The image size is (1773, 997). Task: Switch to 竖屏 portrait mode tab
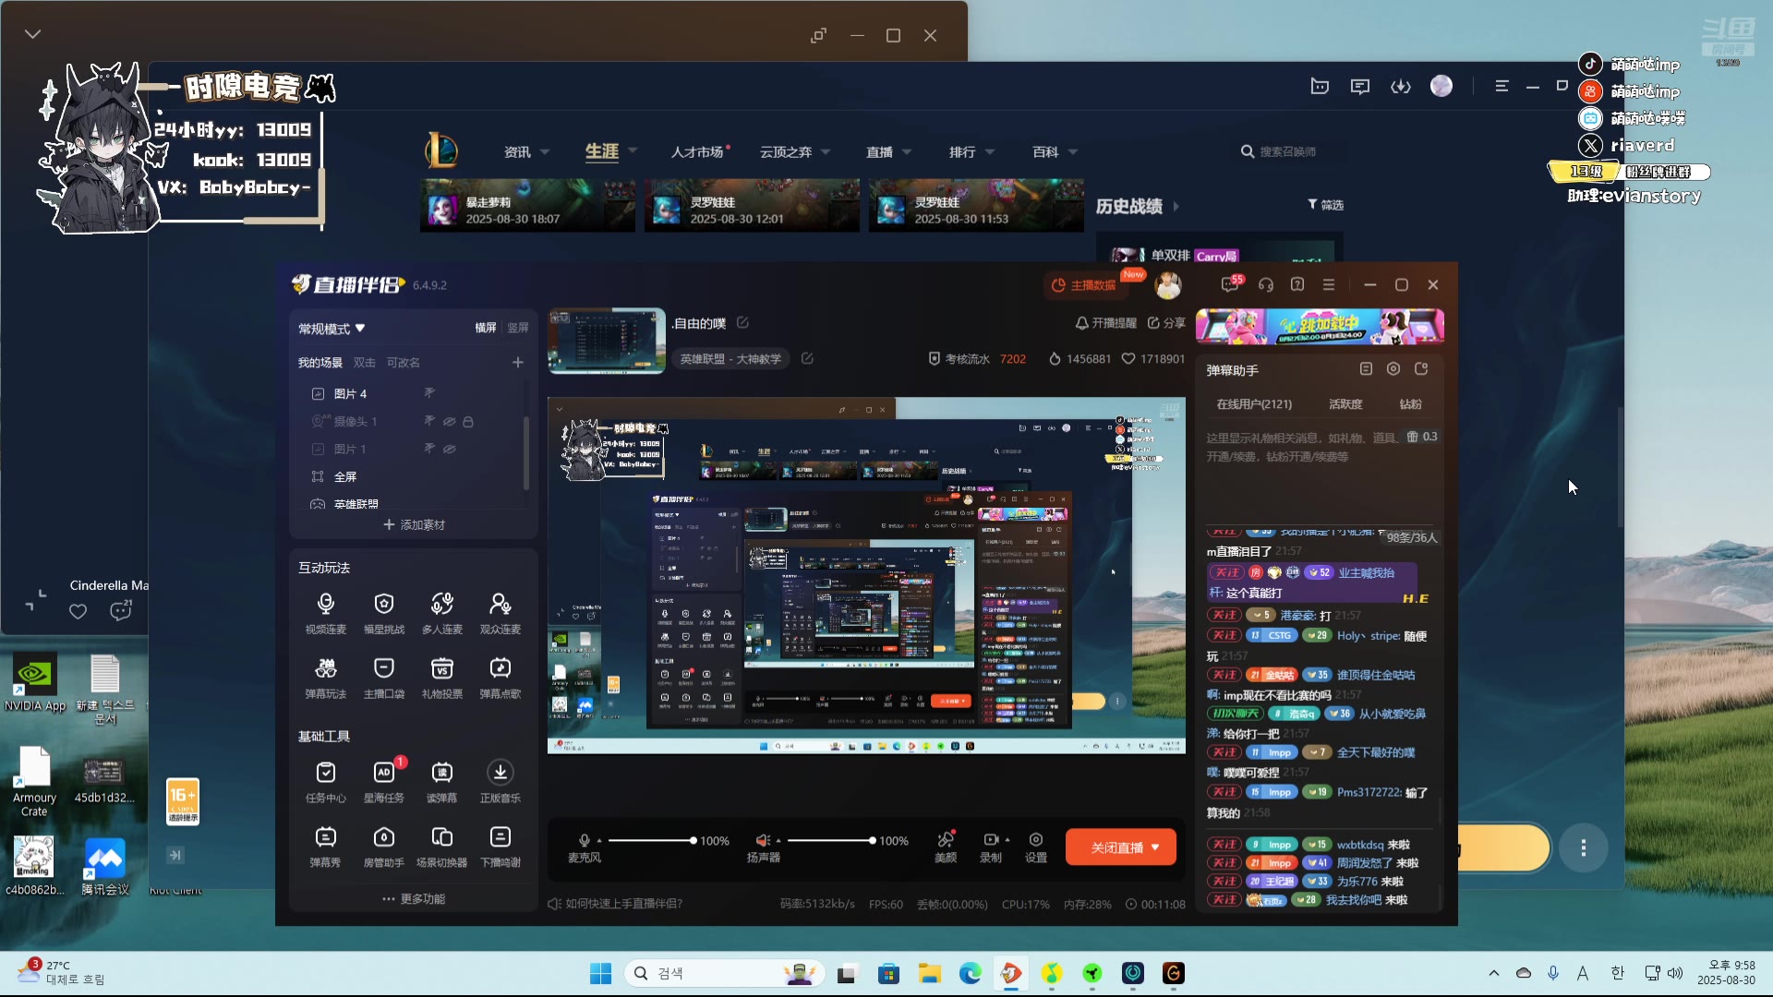tap(518, 328)
